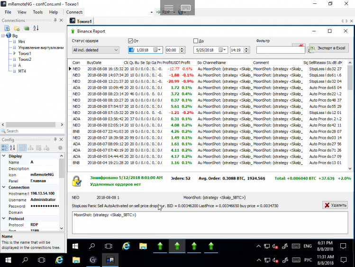Screen dimensions: 355x267
Task: Click remote volume muted tray icon
Action: tap(275, 246)
